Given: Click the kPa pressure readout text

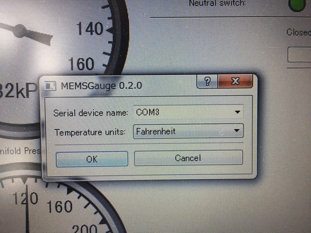Looking at the screenshot, I should point(18,90).
